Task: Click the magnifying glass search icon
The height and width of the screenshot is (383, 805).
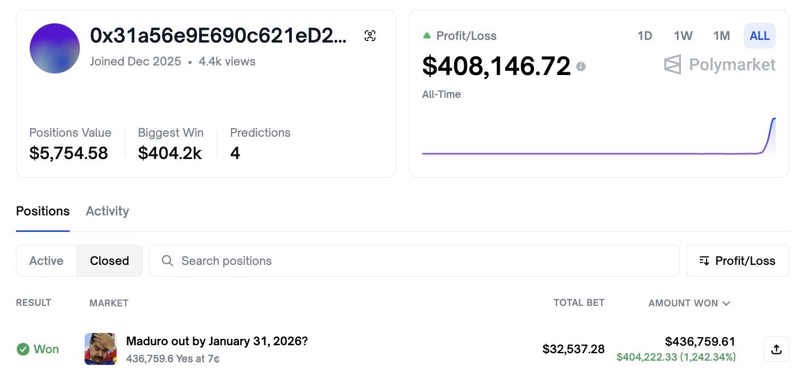Action: pos(167,261)
